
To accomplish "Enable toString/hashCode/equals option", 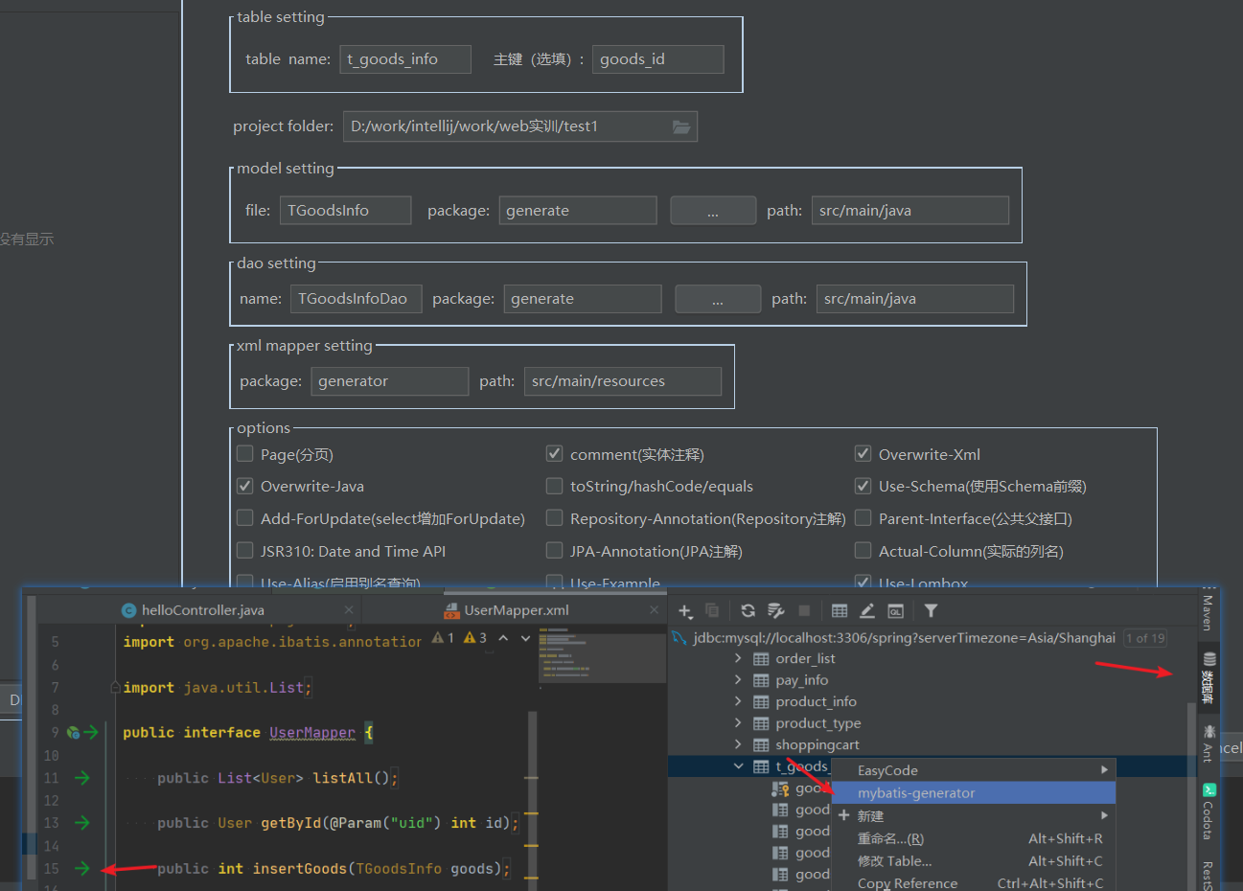I will [x=554, y=486].
